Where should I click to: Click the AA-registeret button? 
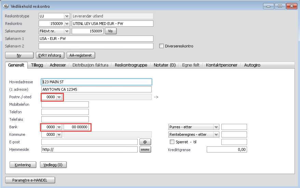click(81, 55)
